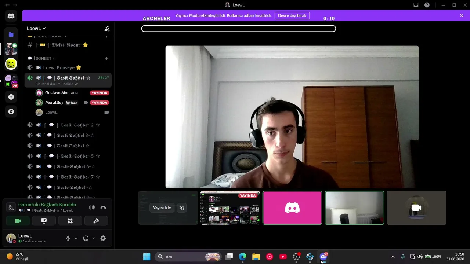470x264 pixels.
Task: Click the ABONELER progress bar
Action: (239, 29)
